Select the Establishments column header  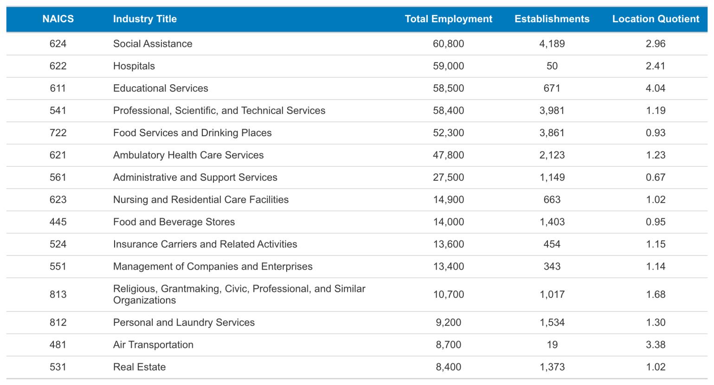coord(552,19)
